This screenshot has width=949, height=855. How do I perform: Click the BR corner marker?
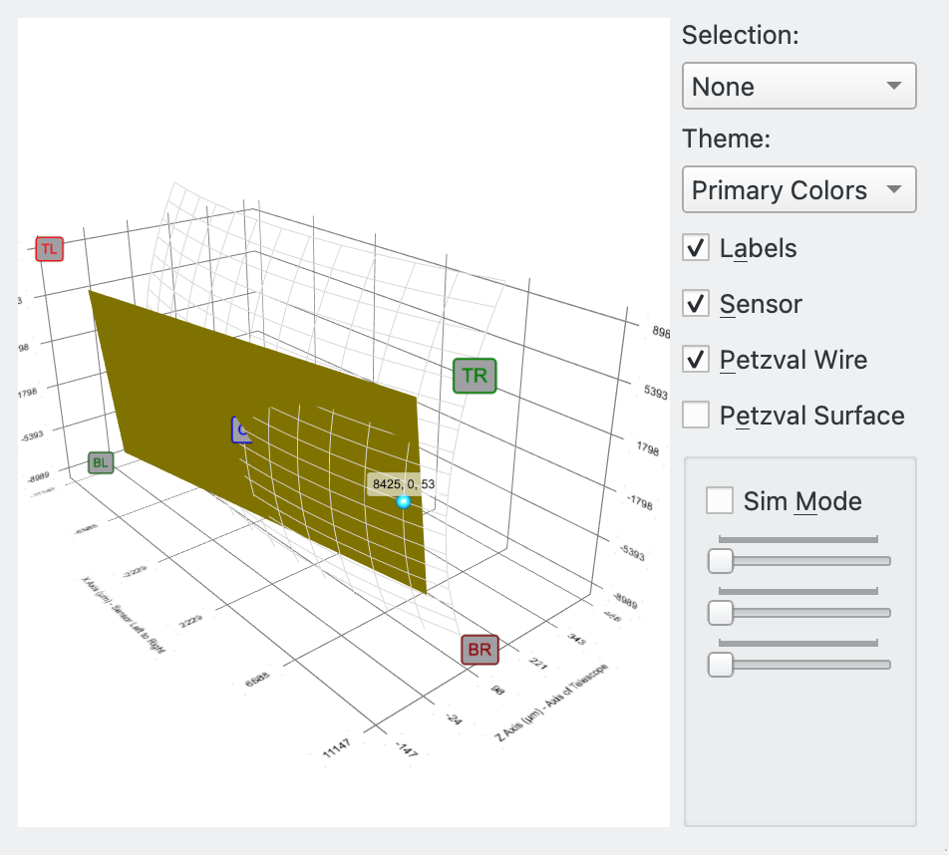pos(479,649)
